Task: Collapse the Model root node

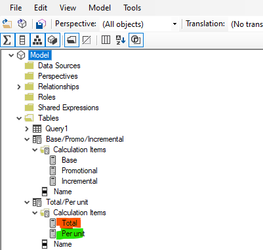Action: 11,55
